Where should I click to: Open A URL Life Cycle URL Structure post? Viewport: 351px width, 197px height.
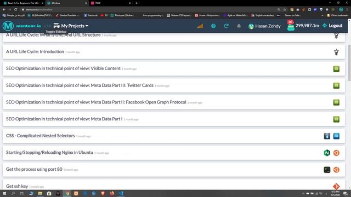click(x=53, y=35)
